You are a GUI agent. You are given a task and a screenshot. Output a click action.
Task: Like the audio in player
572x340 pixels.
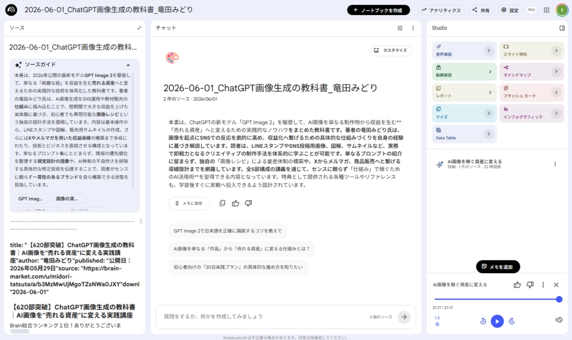click(517, 285)
